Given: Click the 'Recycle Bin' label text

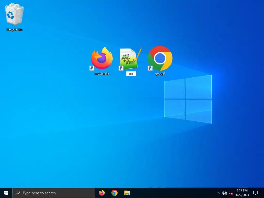Looking at the screenshot, I should 14,29.
